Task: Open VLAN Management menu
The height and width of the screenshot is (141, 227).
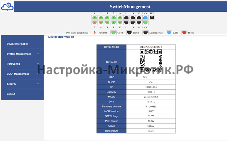Action: [18, 74]
